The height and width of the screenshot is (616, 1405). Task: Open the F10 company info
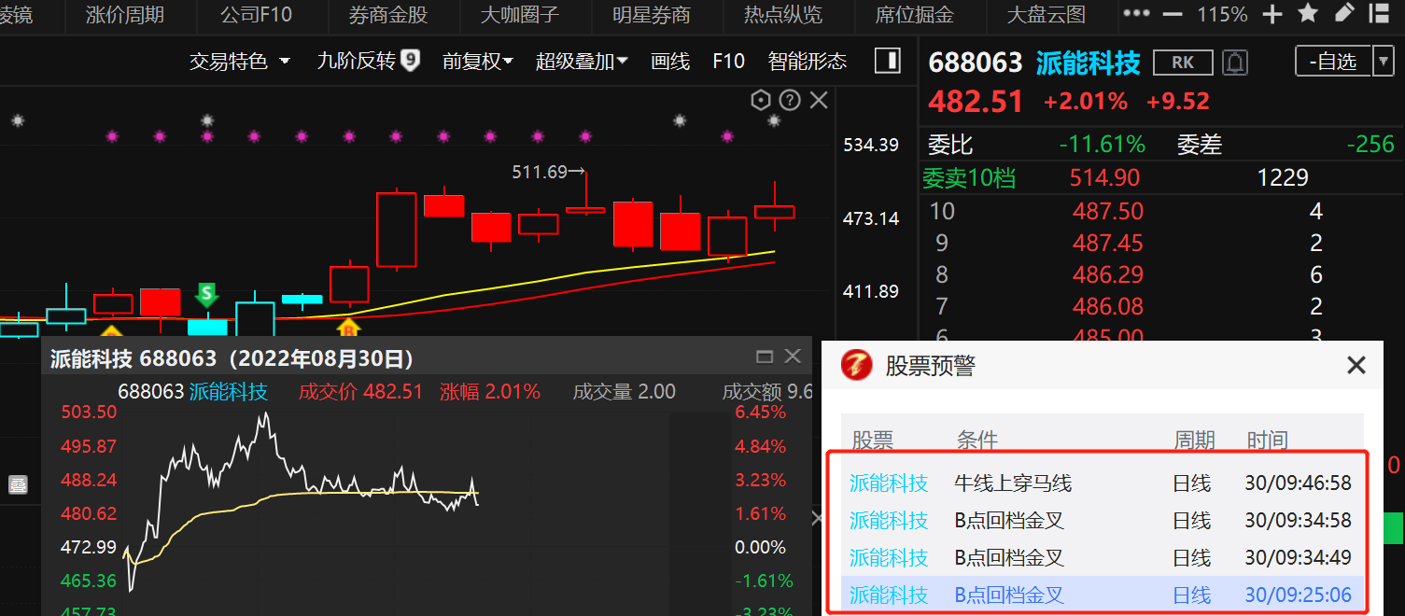coord(728,62)
